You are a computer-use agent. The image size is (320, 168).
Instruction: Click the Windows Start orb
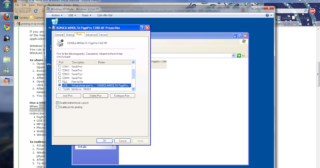click(x=7, y=5)
